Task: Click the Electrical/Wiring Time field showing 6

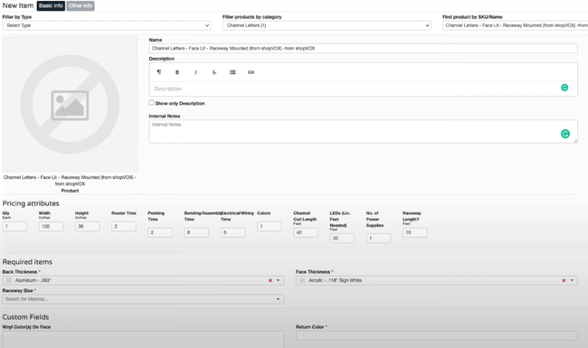Action: [x=232, y=232]
